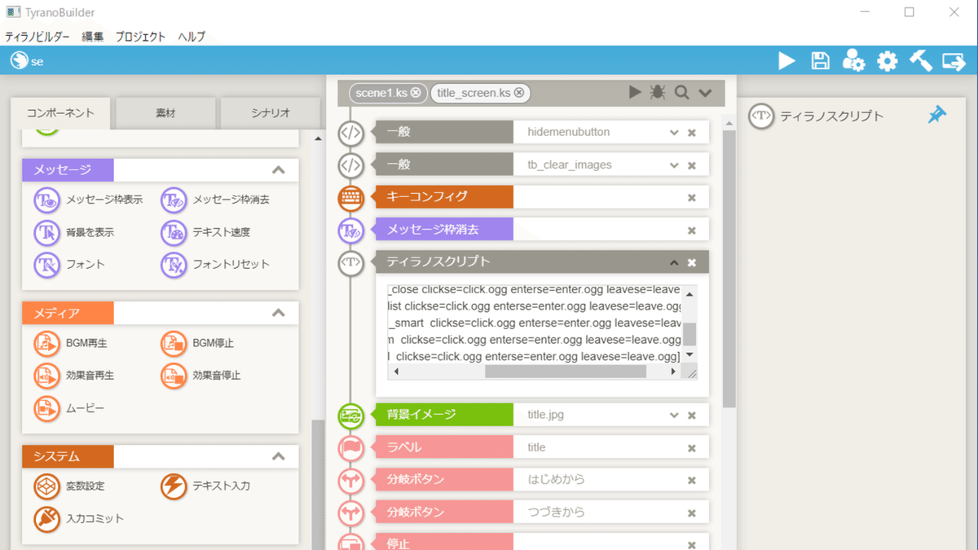This screenshot has width=978, height=550.
Task: Open the ティラノビルダー menu
Action: [37, 37]
